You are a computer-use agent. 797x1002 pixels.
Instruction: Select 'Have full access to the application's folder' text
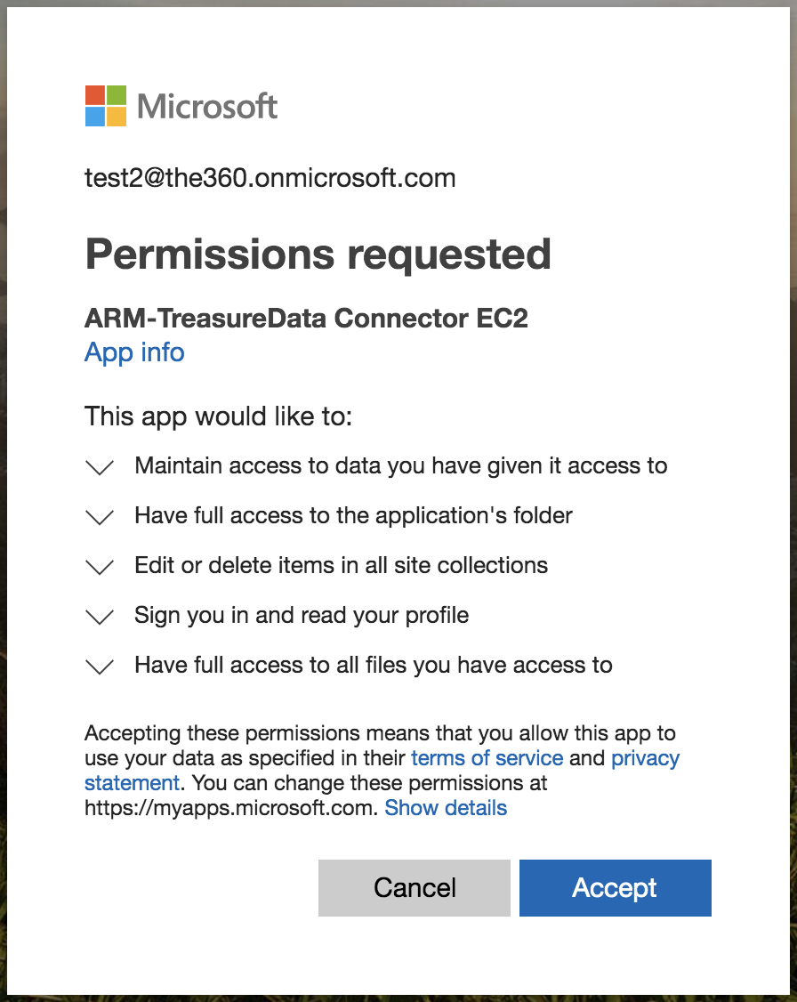(x=353, y=515)
